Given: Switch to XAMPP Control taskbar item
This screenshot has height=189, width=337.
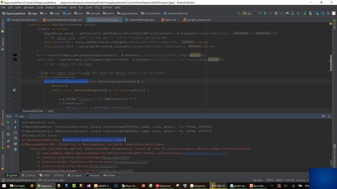Looking at the screenshot, I should (x=102, y=185).
